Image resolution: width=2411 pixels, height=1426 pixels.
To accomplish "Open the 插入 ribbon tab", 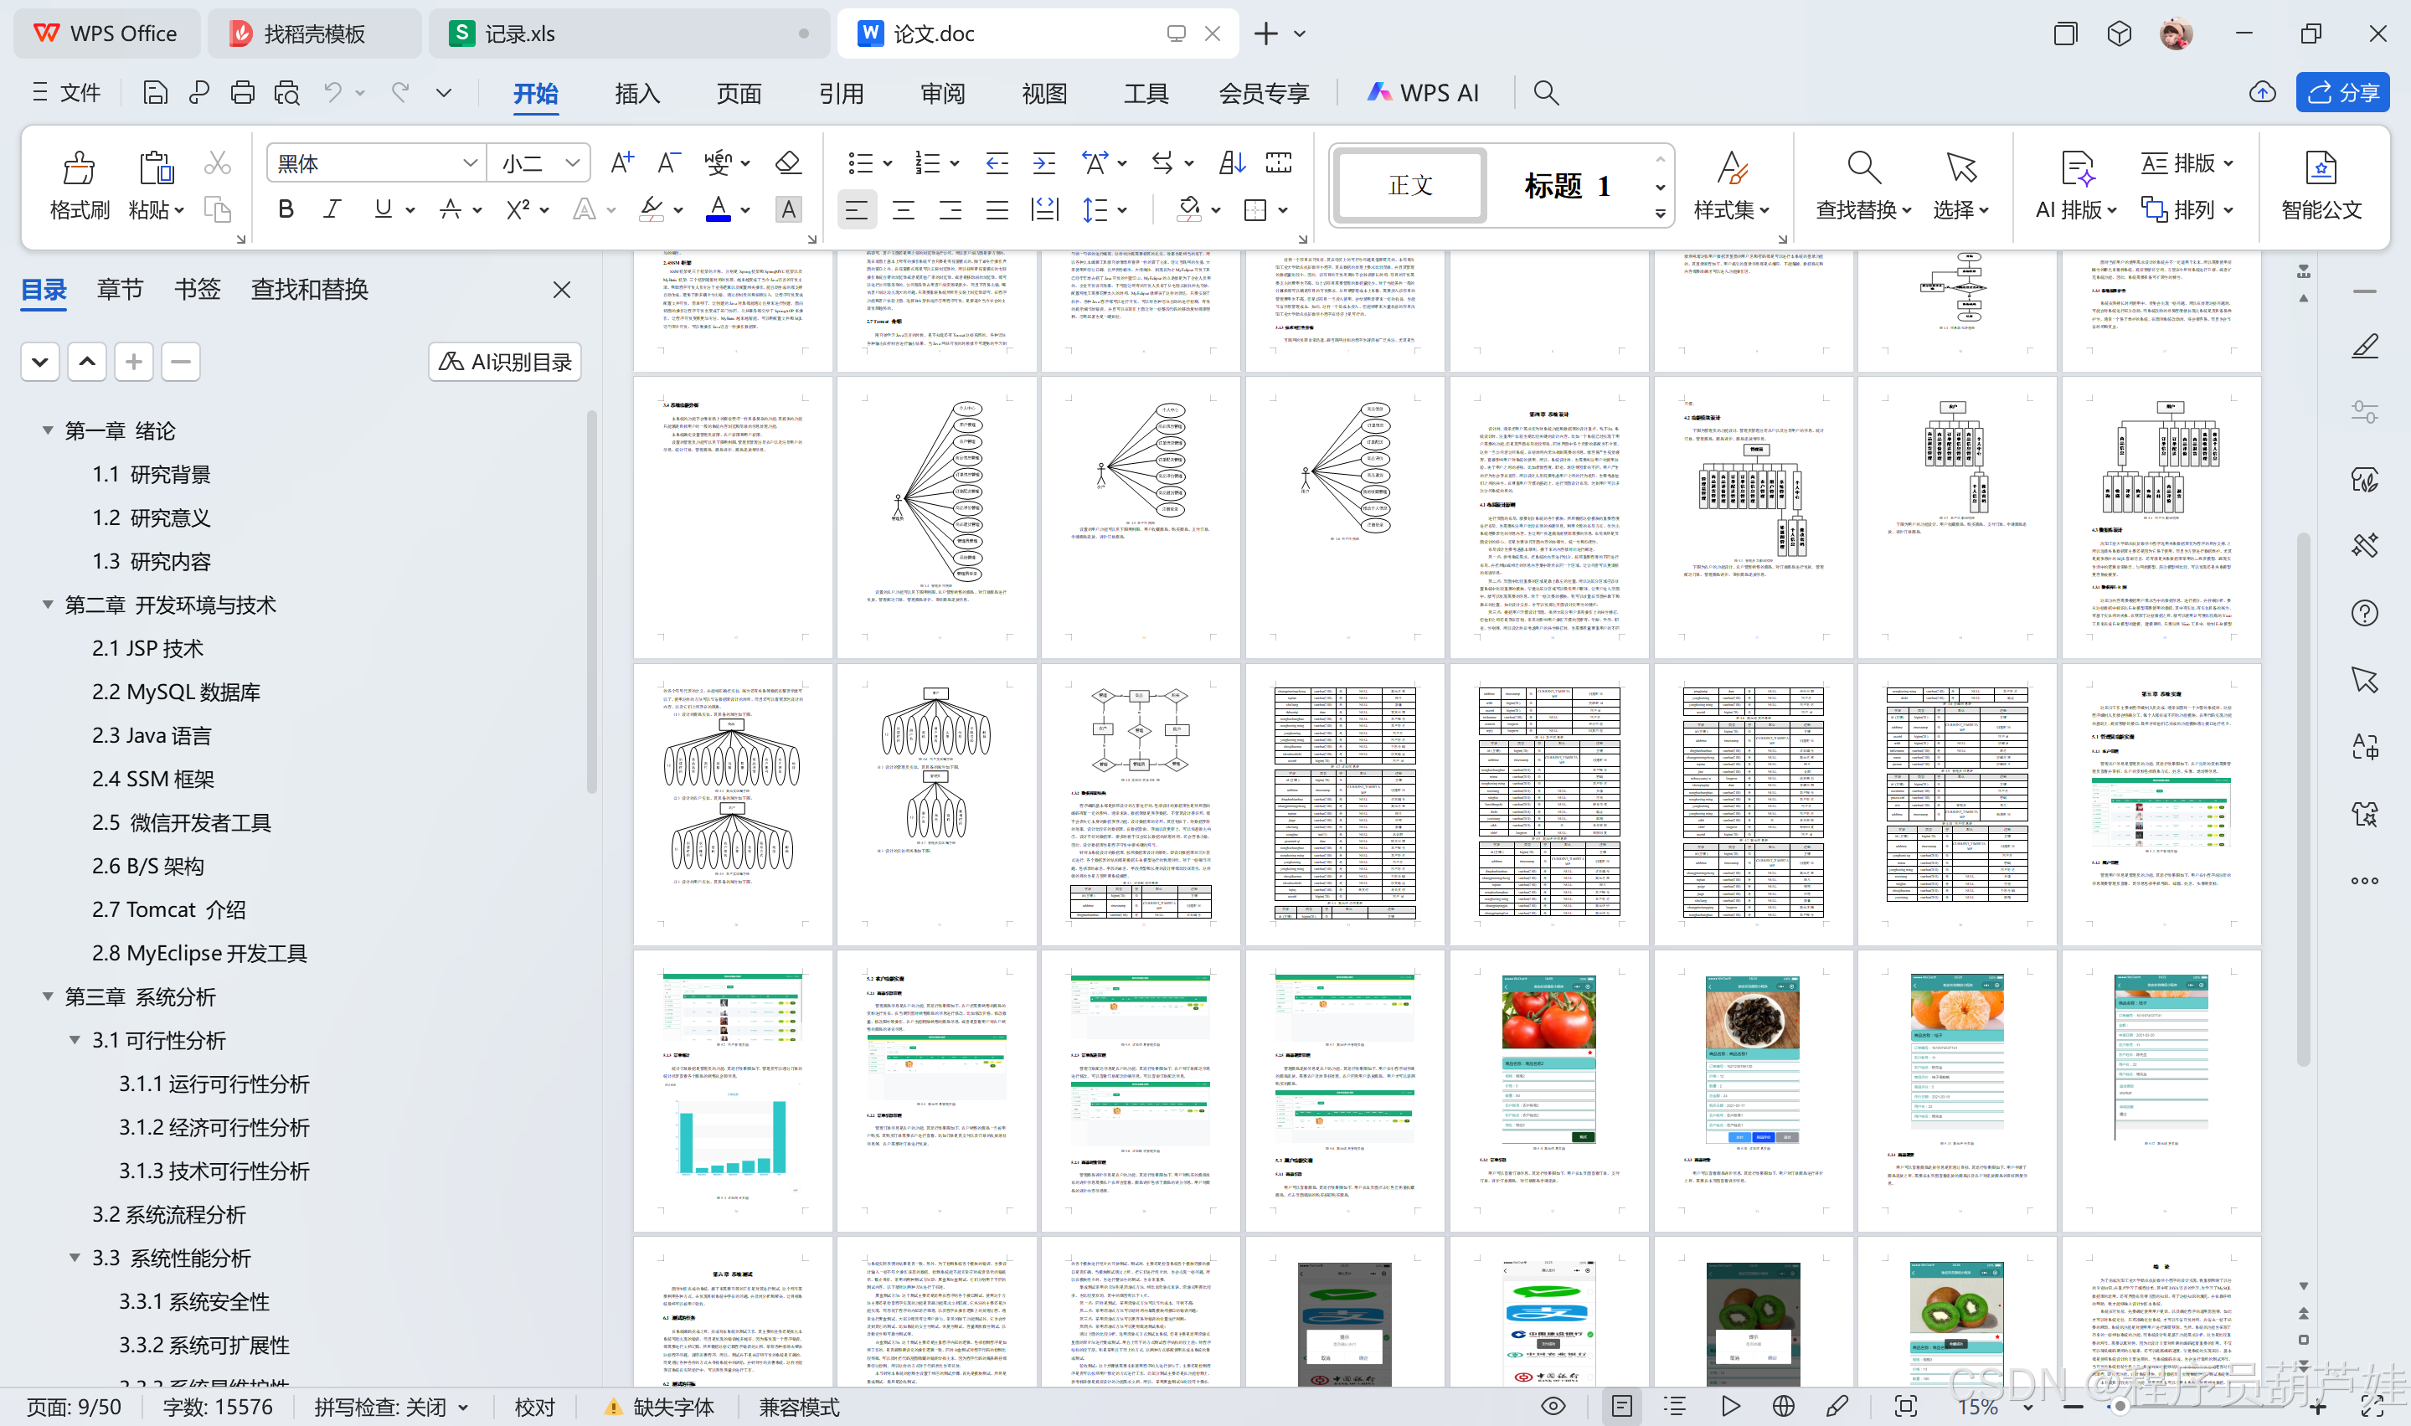I will tap(637, 92).
